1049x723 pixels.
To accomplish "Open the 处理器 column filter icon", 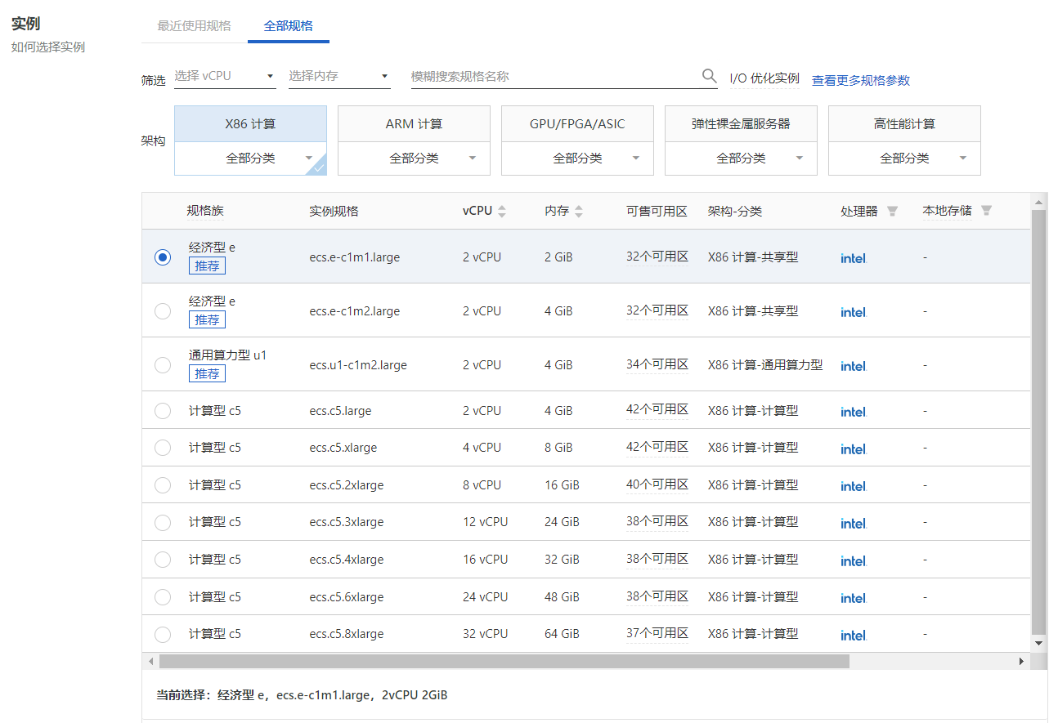I will click(x=892, y=211).
